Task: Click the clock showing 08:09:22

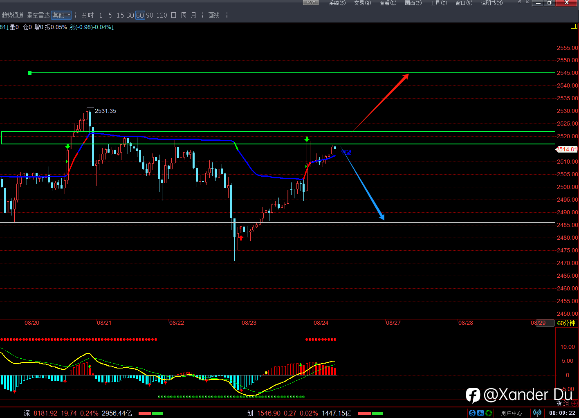Action: [x=562, y=413]
